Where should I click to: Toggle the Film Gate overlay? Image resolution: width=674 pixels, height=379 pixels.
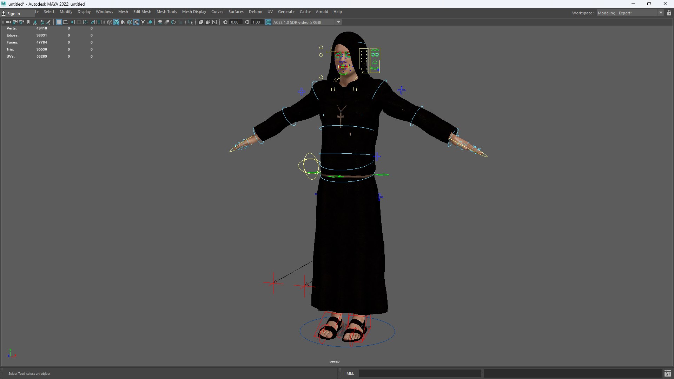click(x=66, y=22)
